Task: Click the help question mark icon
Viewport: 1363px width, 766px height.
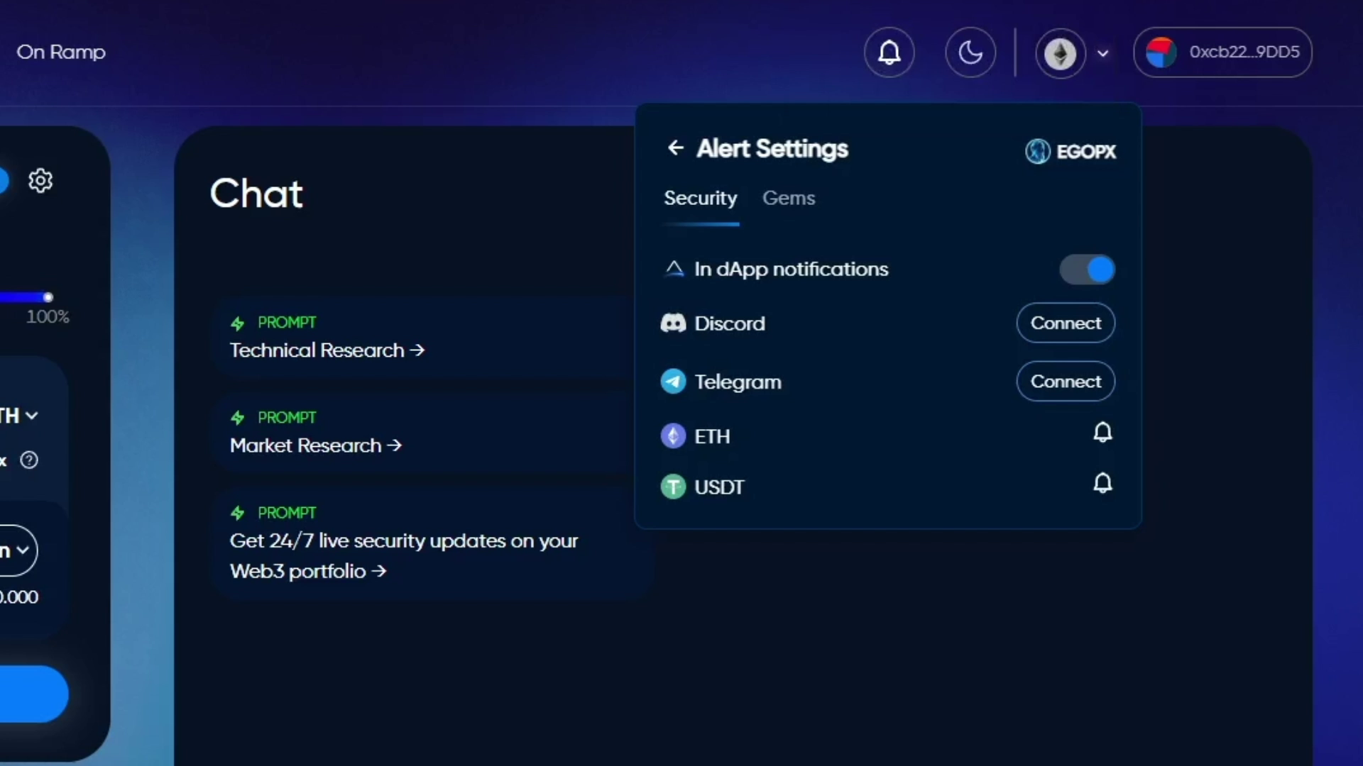Action: (29, 460)
